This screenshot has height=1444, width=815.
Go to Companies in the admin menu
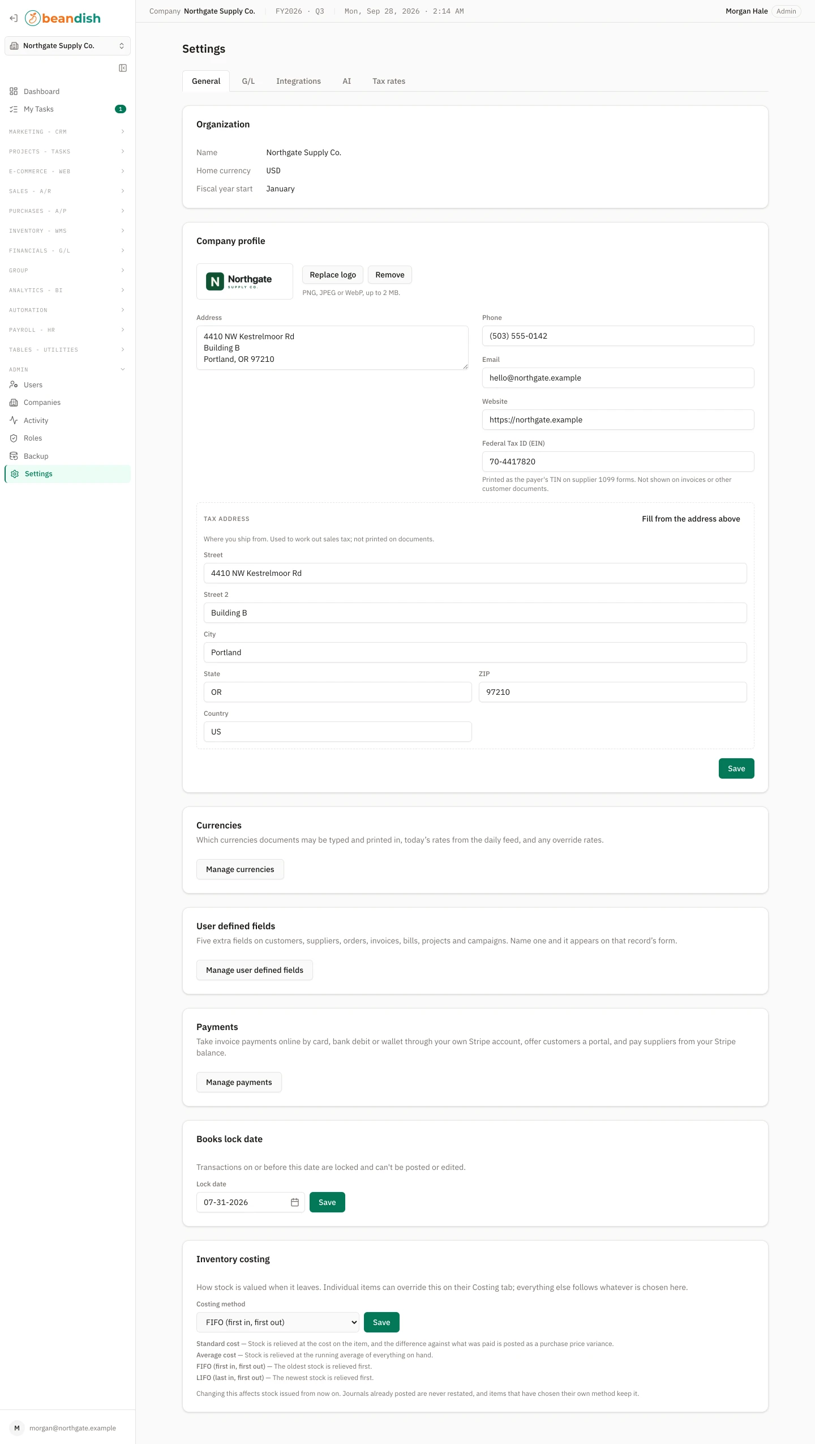67,403
